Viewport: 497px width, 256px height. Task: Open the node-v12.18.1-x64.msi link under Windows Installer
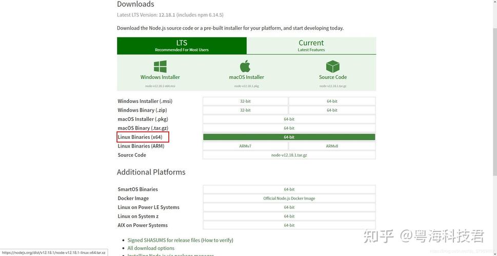point(160,86)
